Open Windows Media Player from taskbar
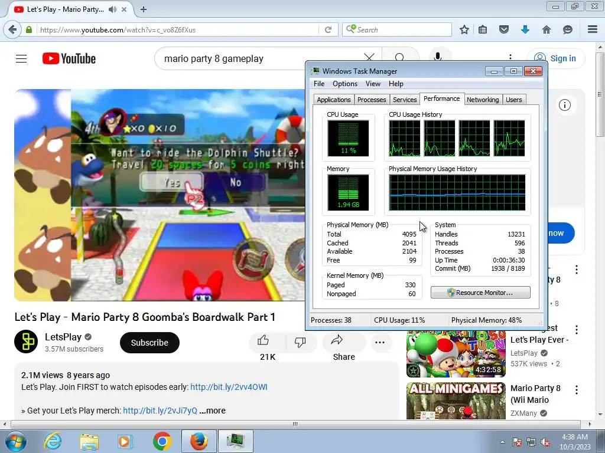605x453 pixels. [125, 441]
